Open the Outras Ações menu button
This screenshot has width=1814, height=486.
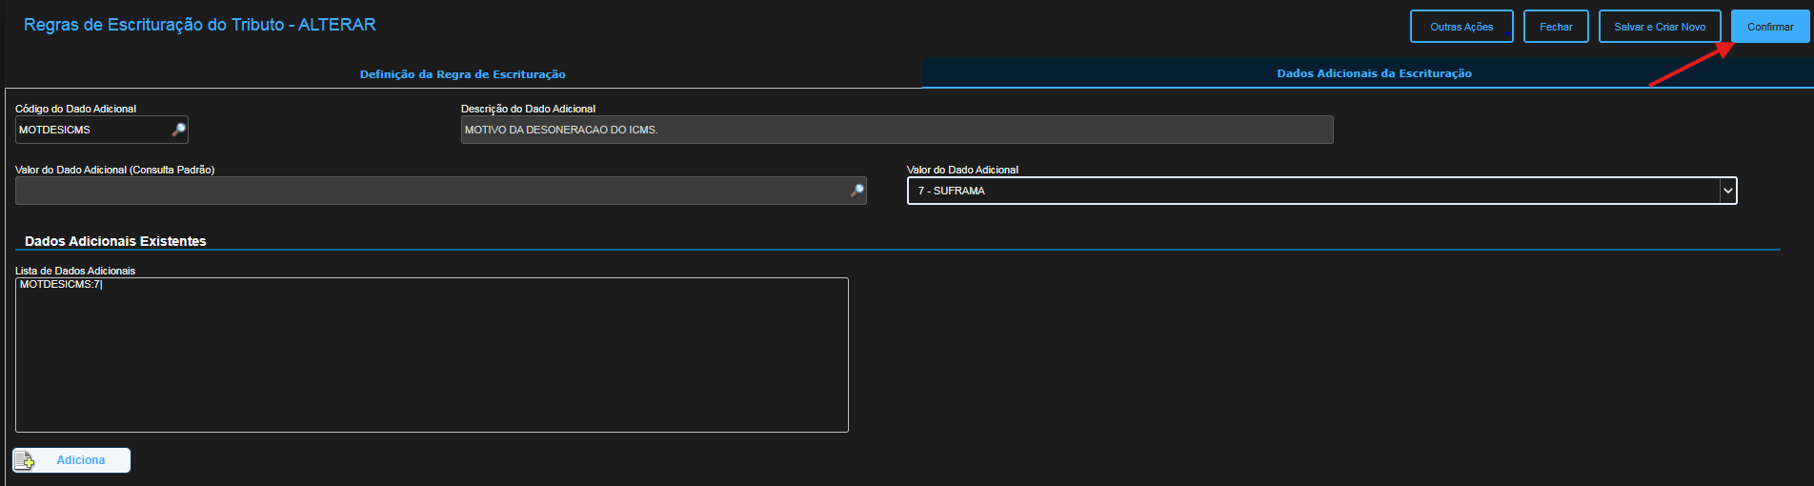coord(1461,27)
